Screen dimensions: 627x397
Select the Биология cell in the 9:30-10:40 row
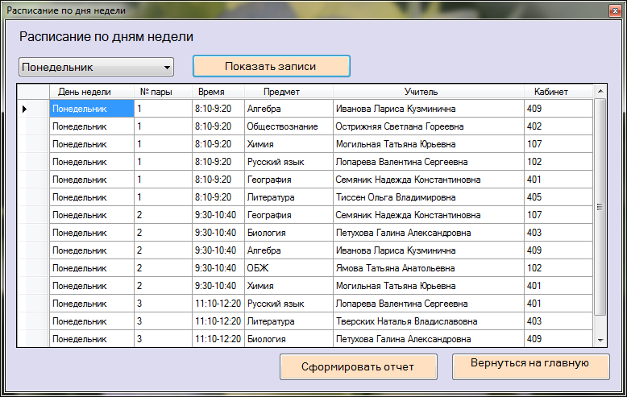[x=289, y=233]
